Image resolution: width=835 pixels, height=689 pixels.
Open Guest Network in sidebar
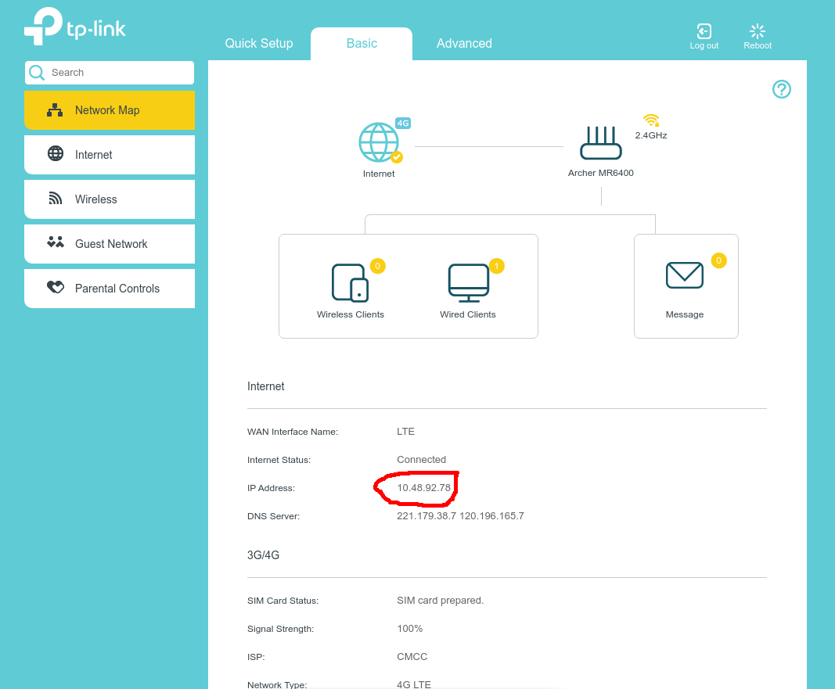coord(109,244)
